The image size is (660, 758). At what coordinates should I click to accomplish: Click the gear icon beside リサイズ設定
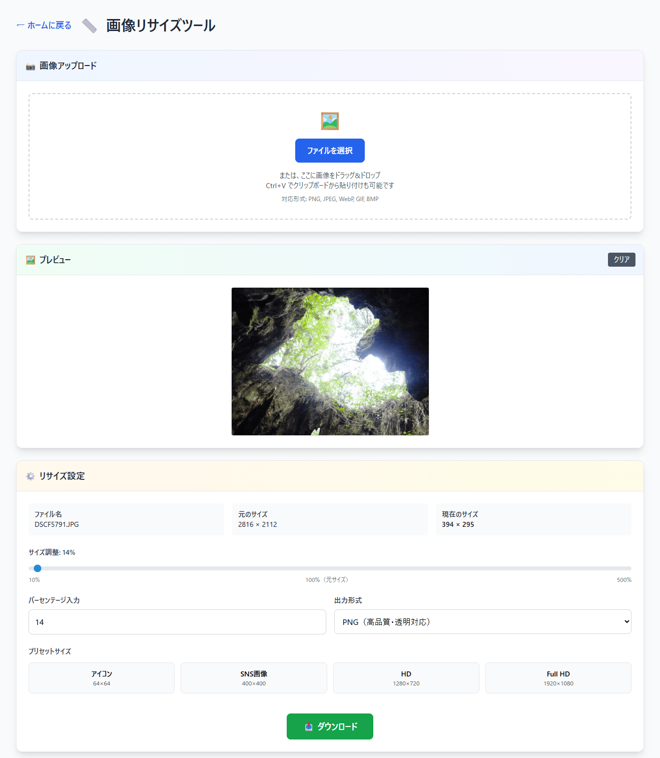(x=31, y=476)
